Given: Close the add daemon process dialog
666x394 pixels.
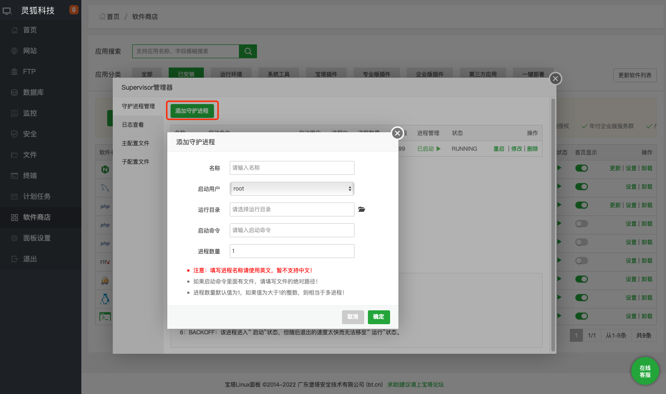Looking at the screenshot, I should coord(397,133).
